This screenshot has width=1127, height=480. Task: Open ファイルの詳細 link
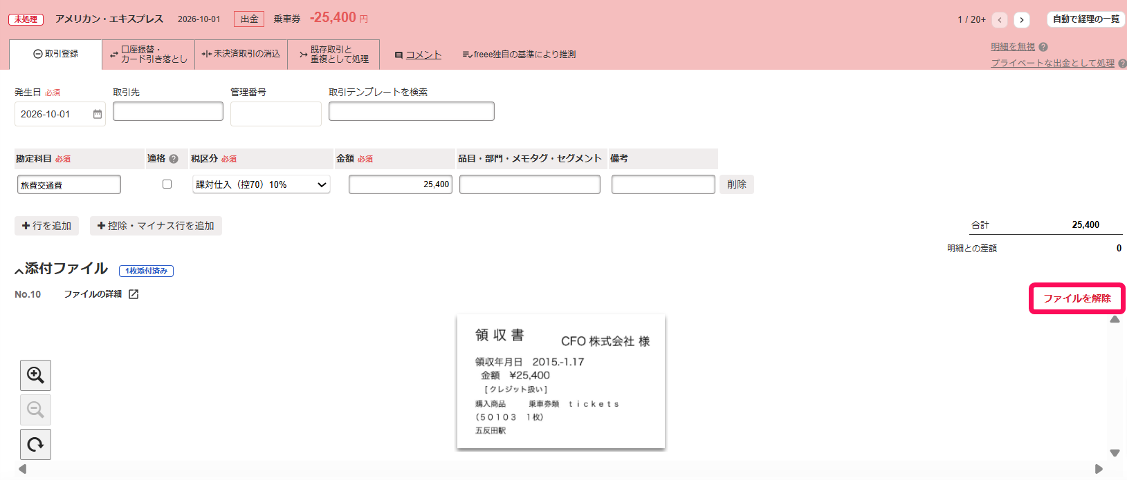click(x=93, y=294)
